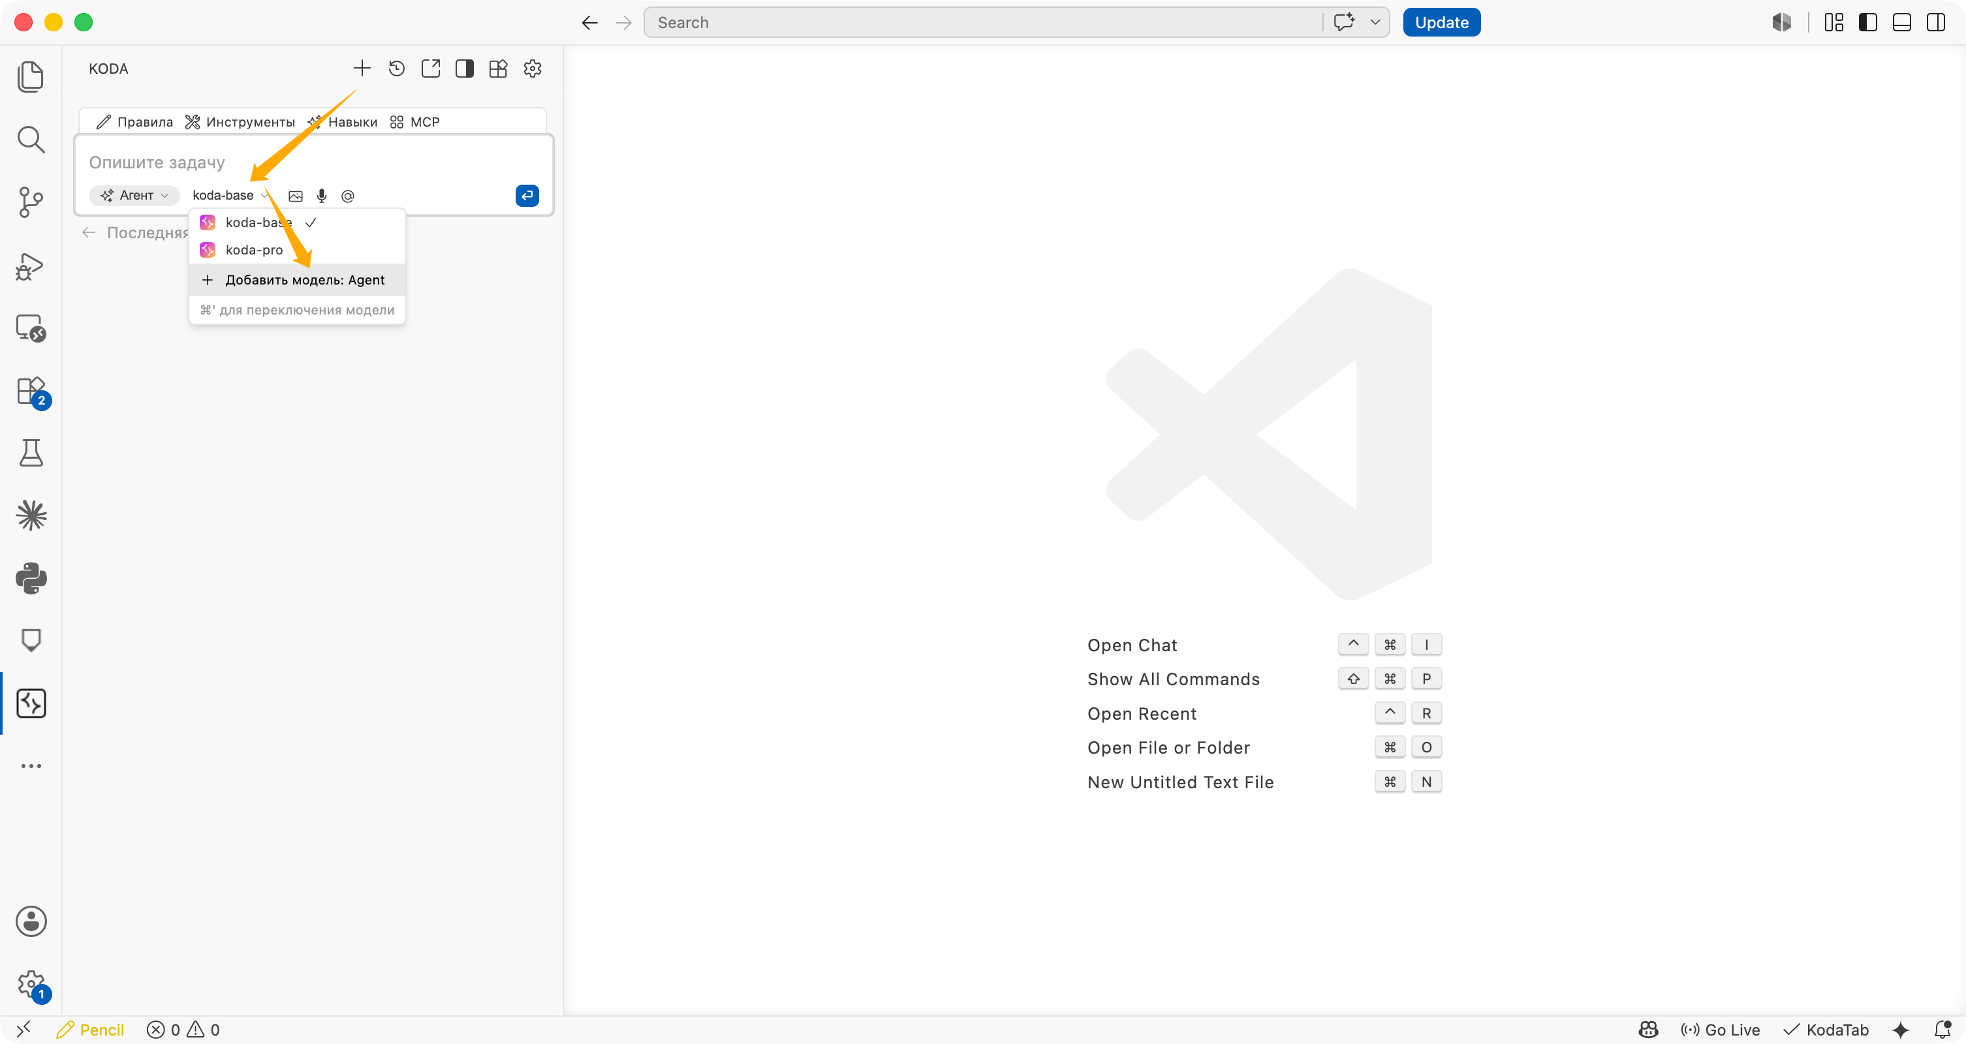Click Open File or Folder label
This screenshot has width=1966, height=1044.
[1168, 748]
